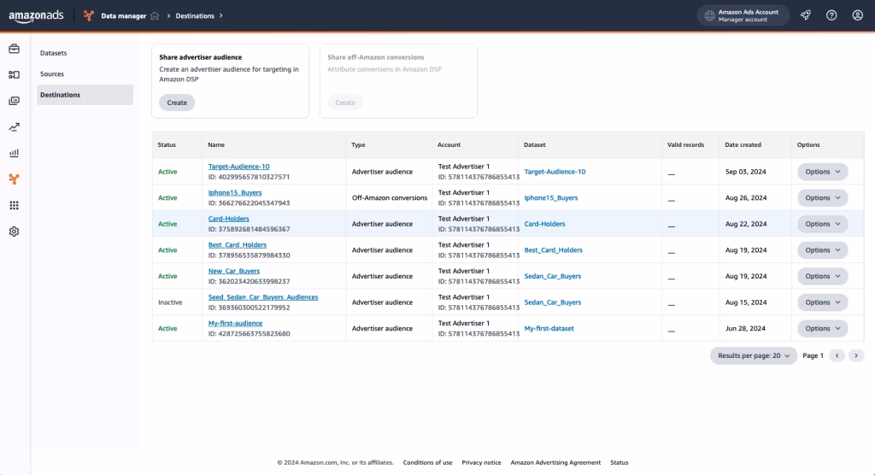Open Options dropdown for New_Car_Buyers
This screenshot has width=875, height=475.
[823, 276]
